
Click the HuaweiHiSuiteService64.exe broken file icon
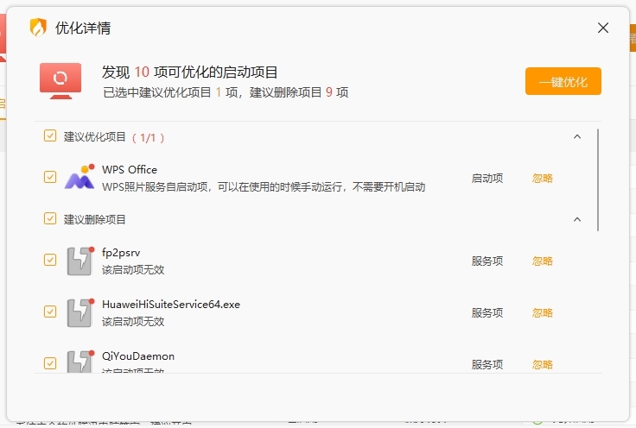tap(79, 312)
